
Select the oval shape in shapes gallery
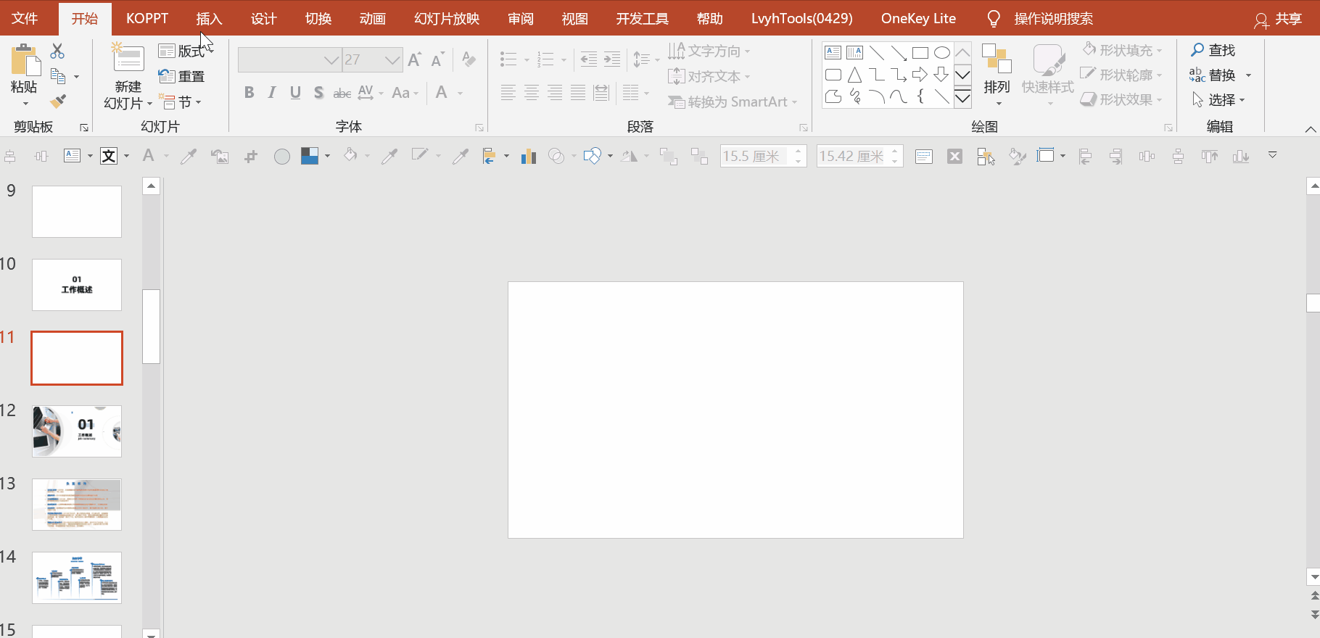(941, 53)
